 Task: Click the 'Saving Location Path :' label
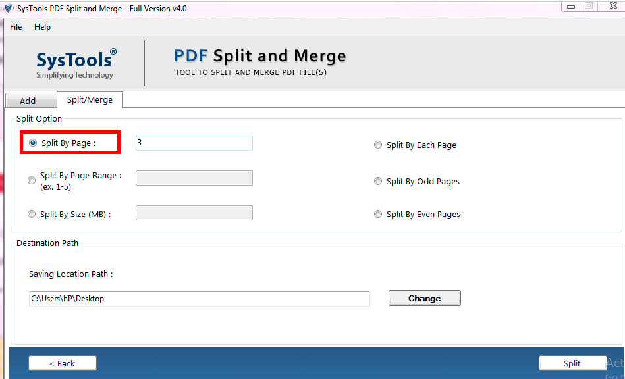pyautogui.click(x=71, y=274)
